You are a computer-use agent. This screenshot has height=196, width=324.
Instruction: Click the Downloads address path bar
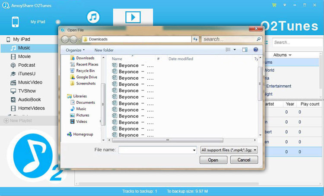(137, 39)
